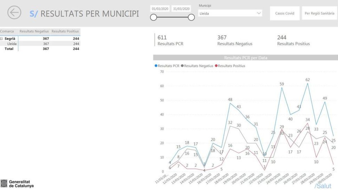The image size is (338, 190).
Task: Click the blue dot beside Resultats PCR legend
Action: [x=157, y=66]
